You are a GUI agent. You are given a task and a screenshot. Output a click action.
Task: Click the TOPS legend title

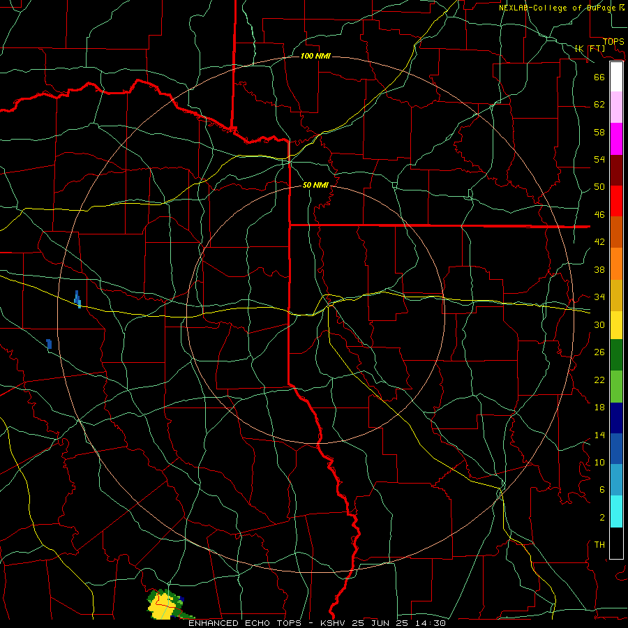(613, 42)
